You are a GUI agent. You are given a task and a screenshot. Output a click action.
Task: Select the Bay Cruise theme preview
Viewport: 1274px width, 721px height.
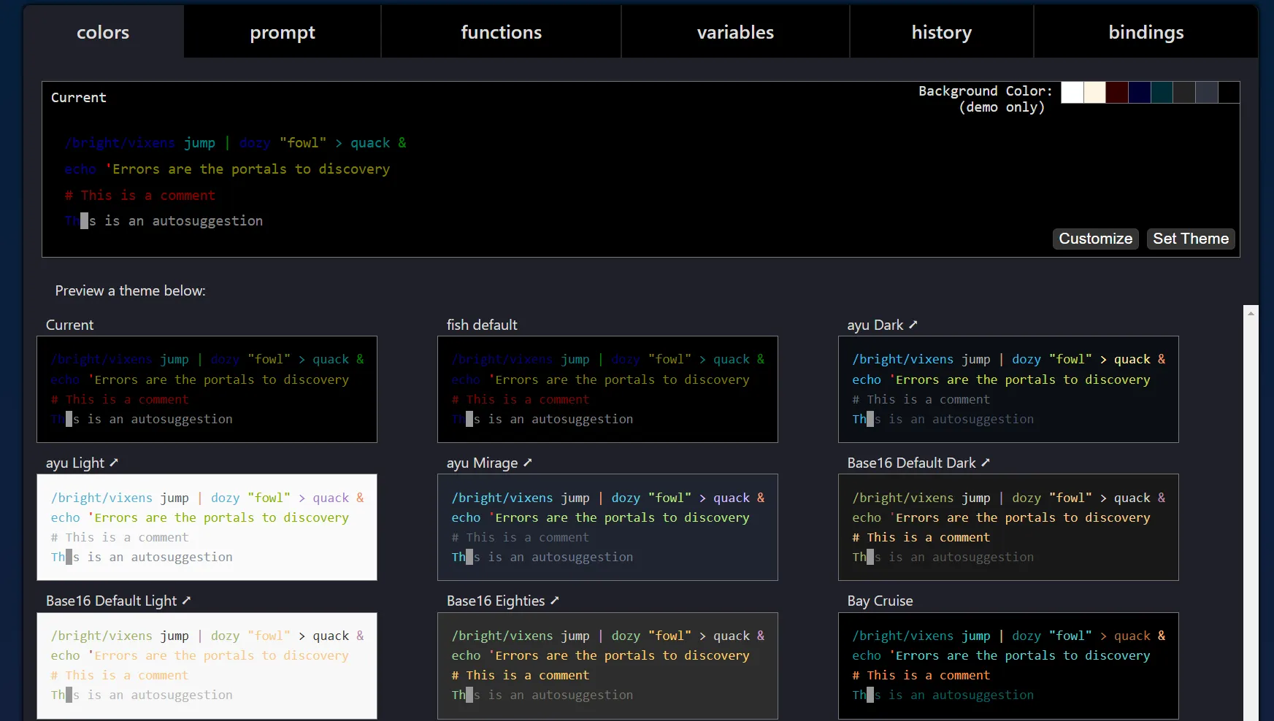click(x=1008, y=666)
